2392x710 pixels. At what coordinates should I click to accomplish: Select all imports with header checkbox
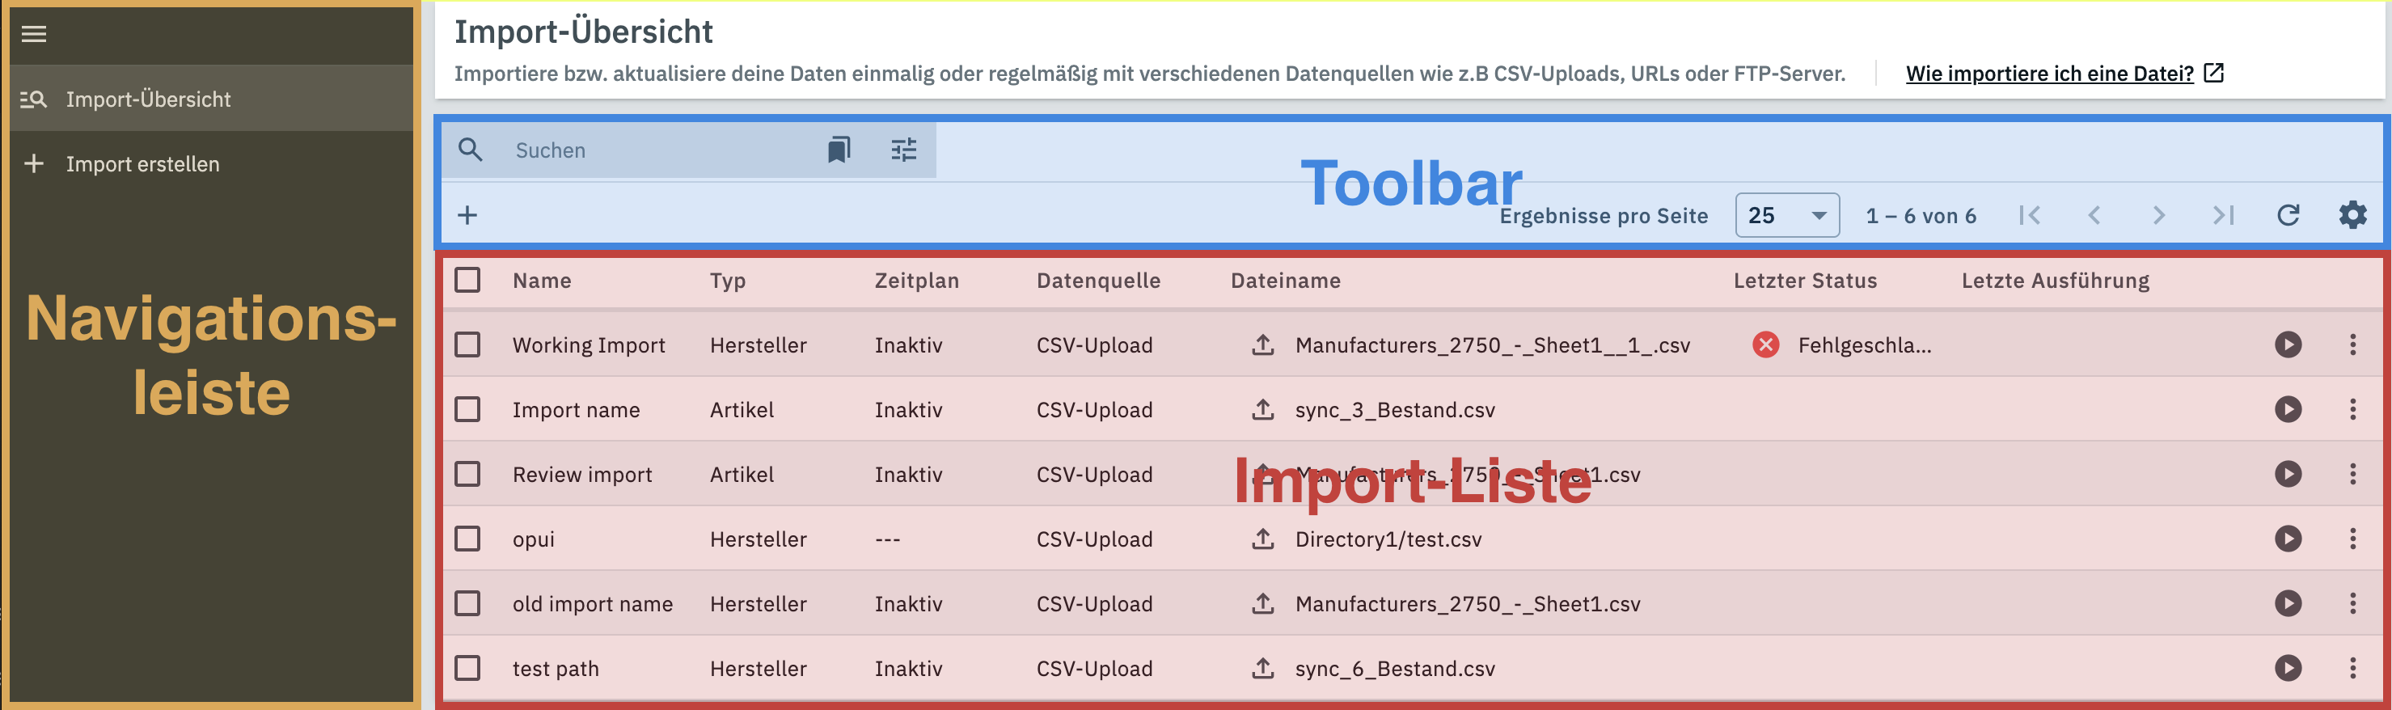(x=468, y=281)
